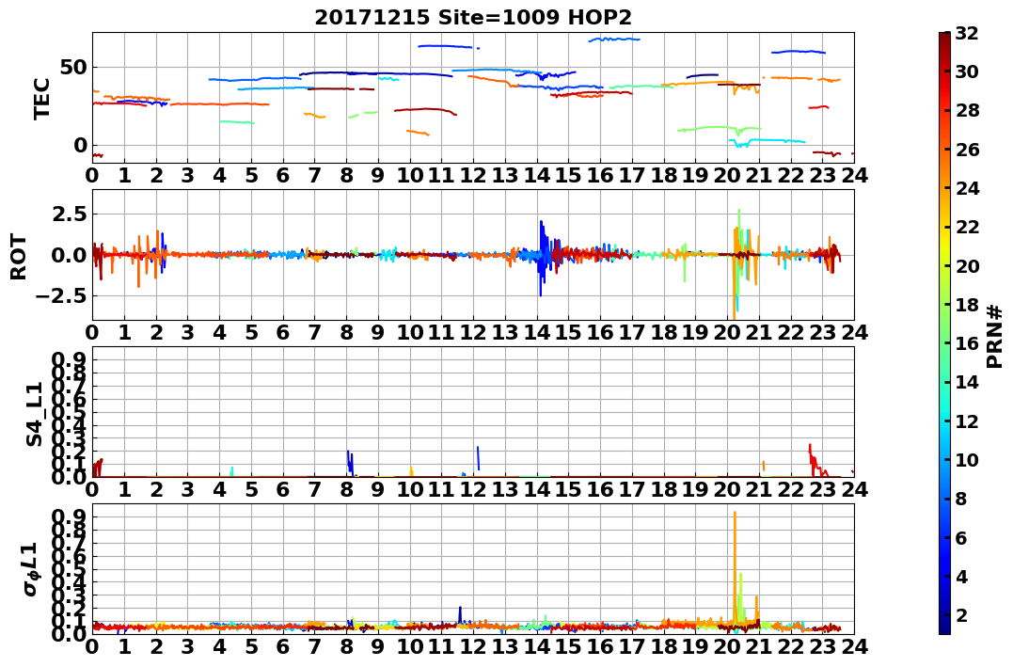Click x-axis tick '14' under ROT panel
Viewport: 1013px width, 667px height.
pyautogui.click(x=537, y=332)
